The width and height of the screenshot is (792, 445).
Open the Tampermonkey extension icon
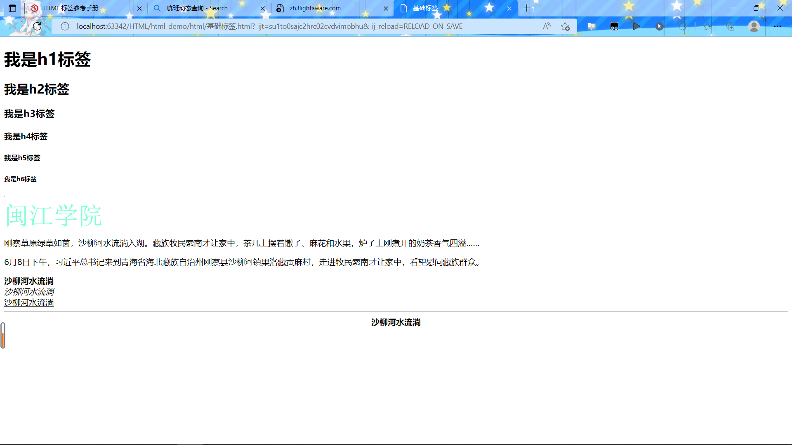pyautogui.click(x=614, y=26)
